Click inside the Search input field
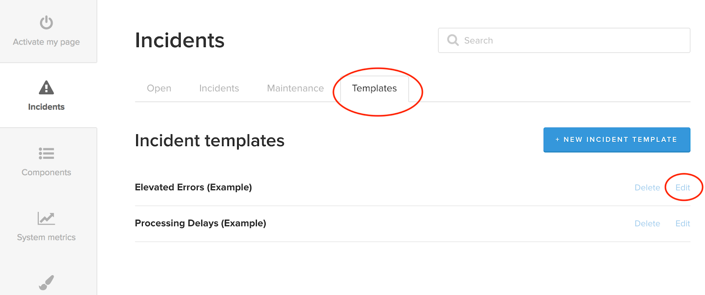705x295 pixels. 529,40
